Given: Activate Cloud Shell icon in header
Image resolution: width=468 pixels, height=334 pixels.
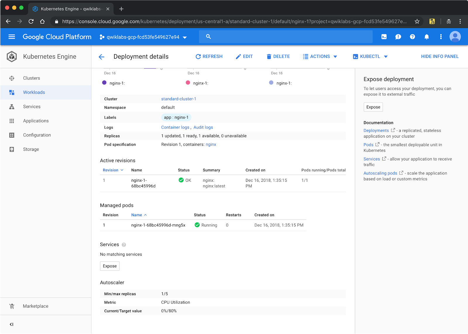Looking at the screenshot, I should click(384, 37).
